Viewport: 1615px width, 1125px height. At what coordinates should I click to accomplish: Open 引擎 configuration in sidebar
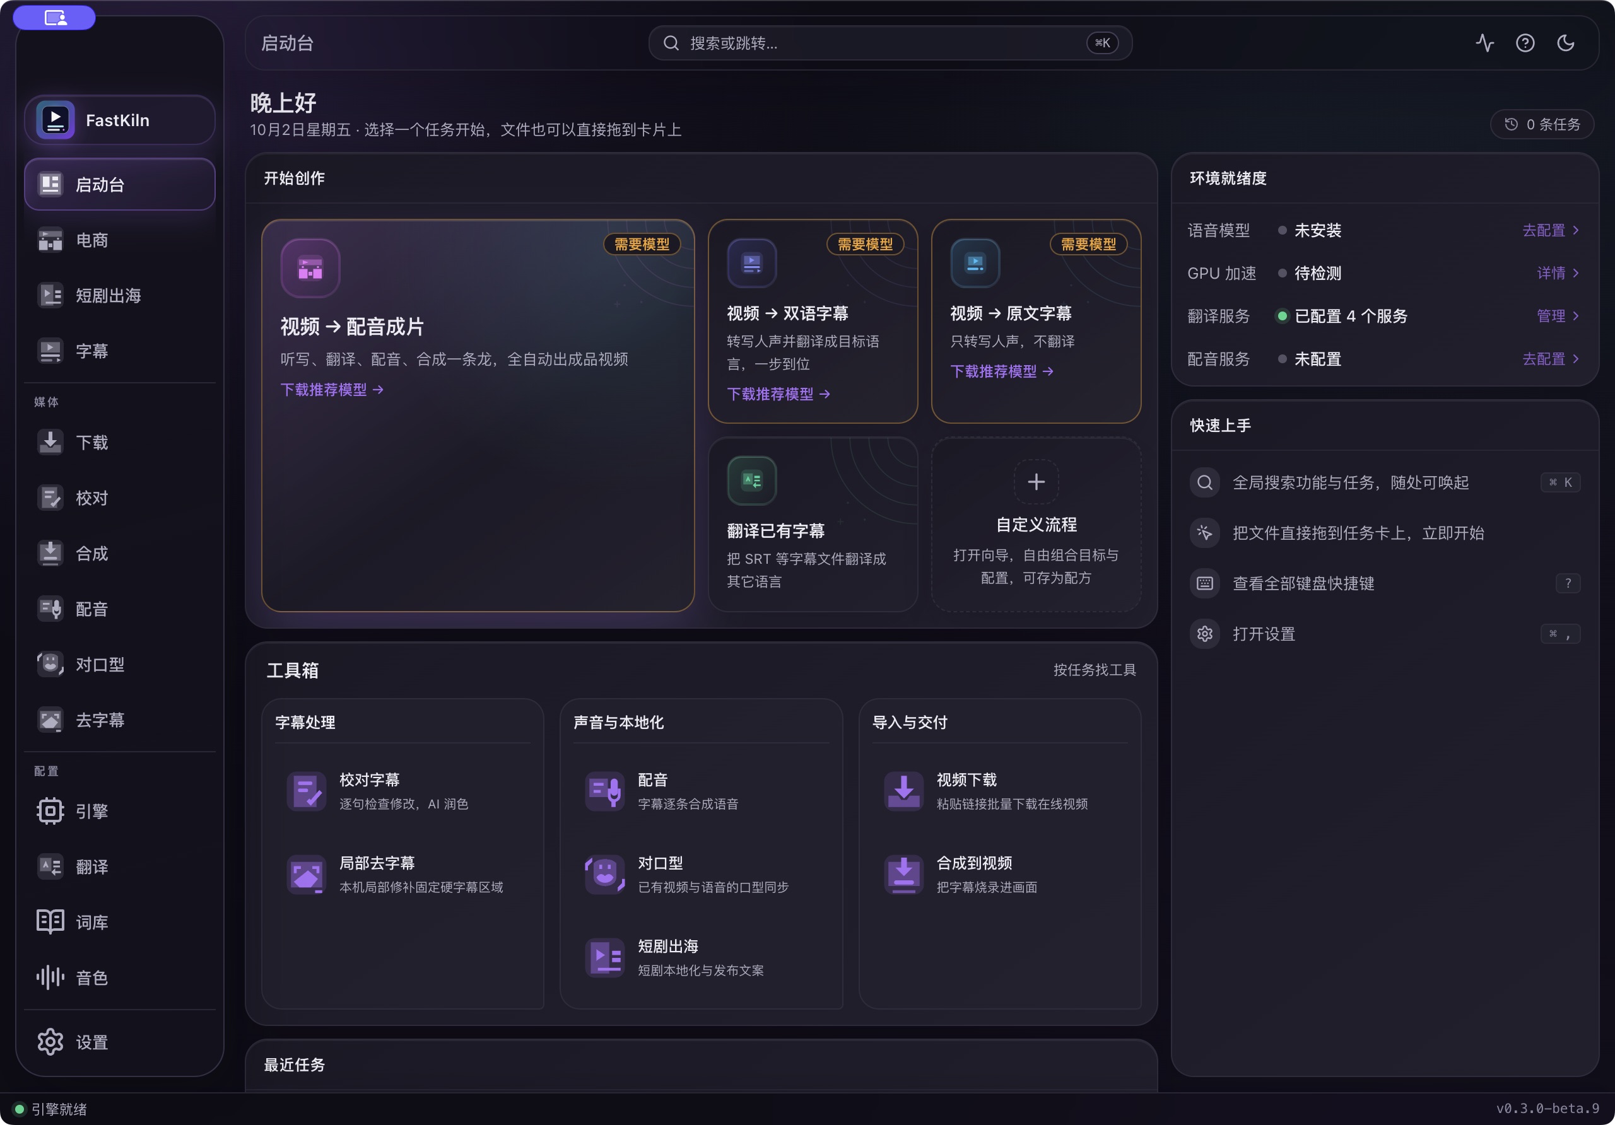(x=120, y=812)
